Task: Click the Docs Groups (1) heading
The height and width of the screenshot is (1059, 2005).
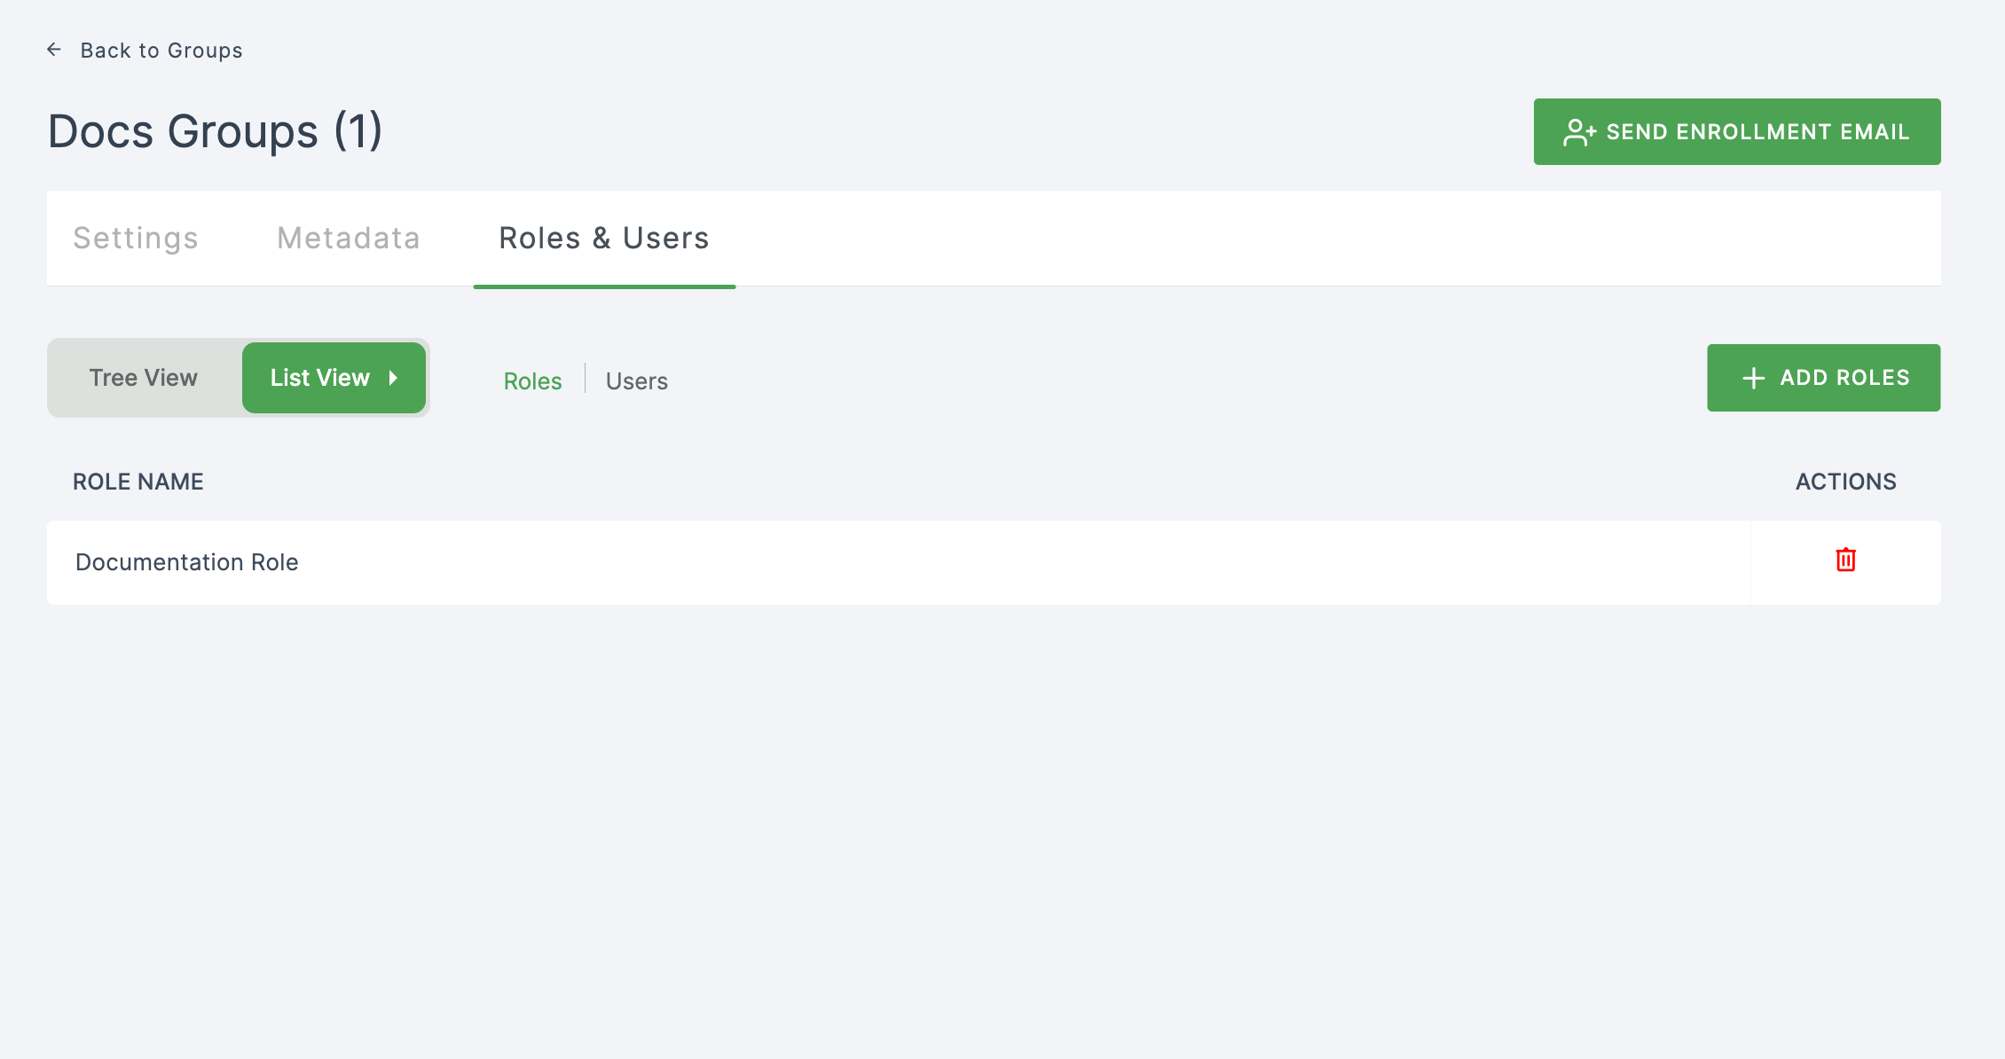Action: click(216, 131)
